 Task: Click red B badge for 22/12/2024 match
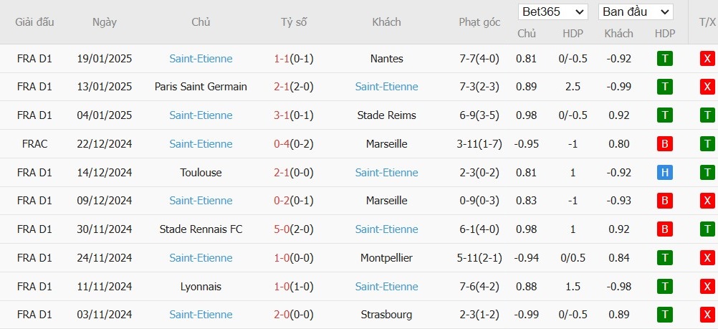tap(664, 144)
